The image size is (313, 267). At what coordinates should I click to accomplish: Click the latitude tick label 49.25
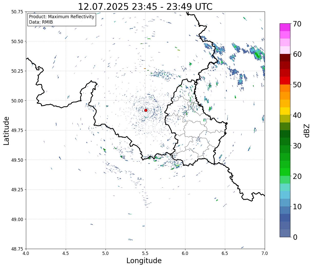click(17, 190)
